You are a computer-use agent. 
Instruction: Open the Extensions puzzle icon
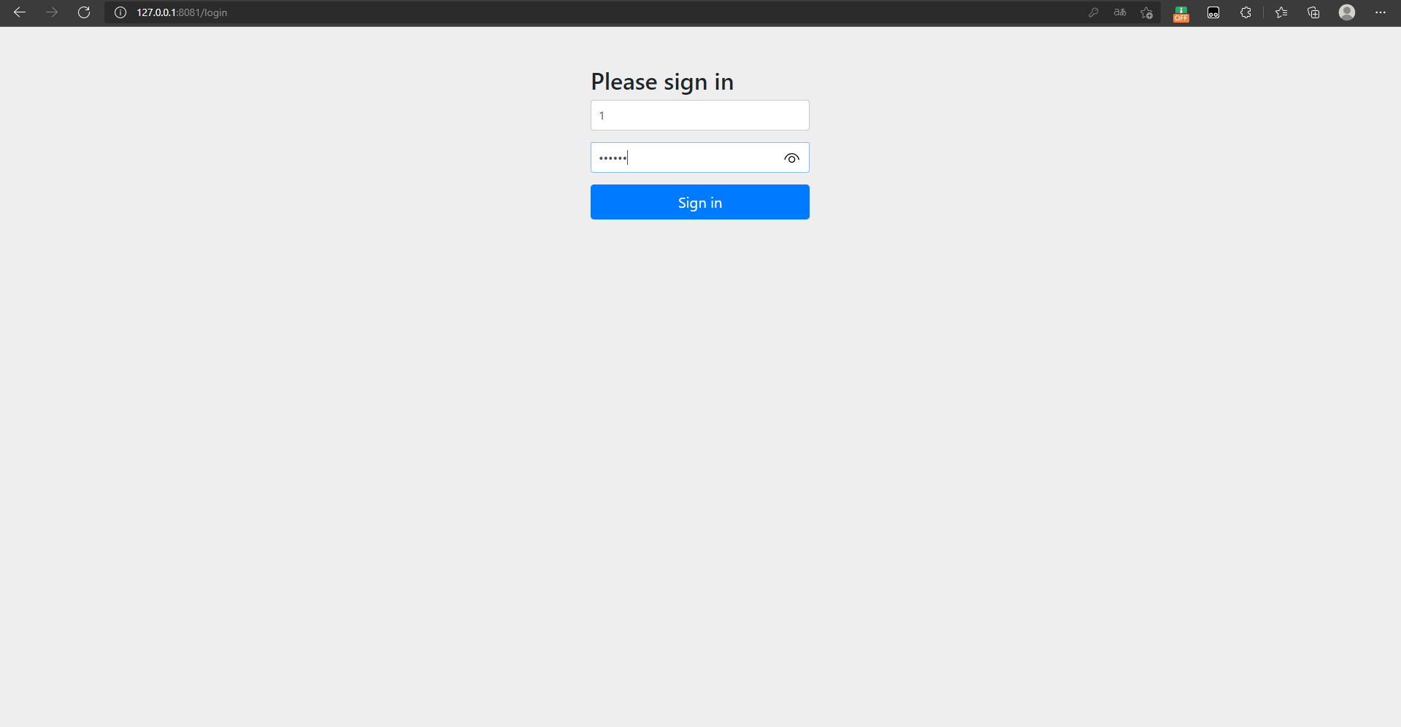1245,12
